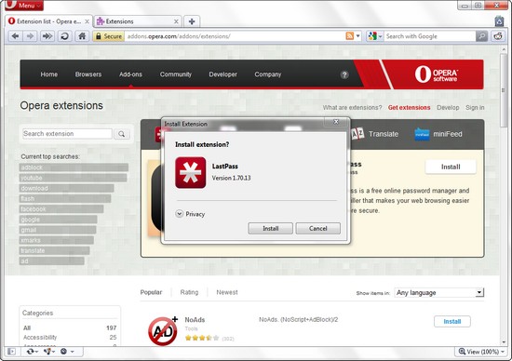Viewport: 512px width, 361px height.
Task: Click the Get extensions link
Action: (410, 107)
